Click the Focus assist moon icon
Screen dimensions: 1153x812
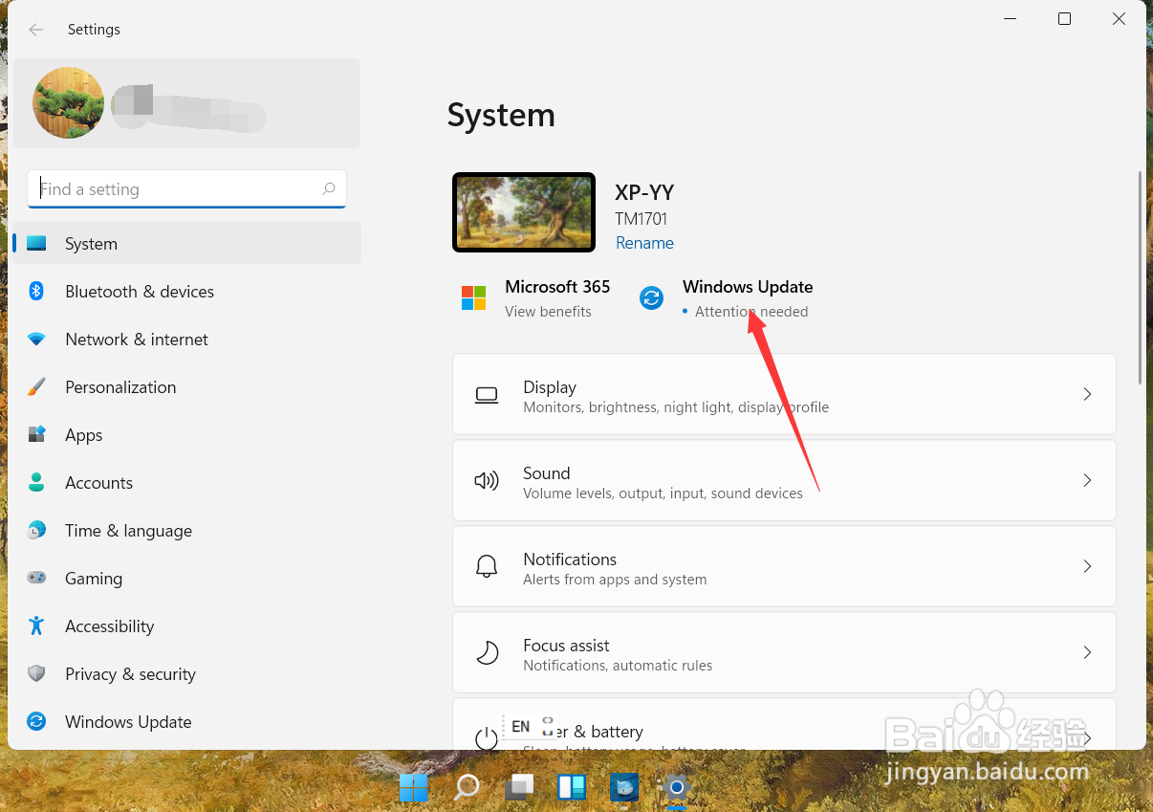tap(488, 652)
